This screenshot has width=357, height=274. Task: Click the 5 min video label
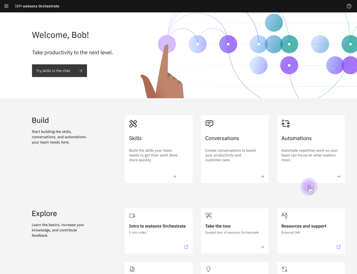[x=138, y=232]
